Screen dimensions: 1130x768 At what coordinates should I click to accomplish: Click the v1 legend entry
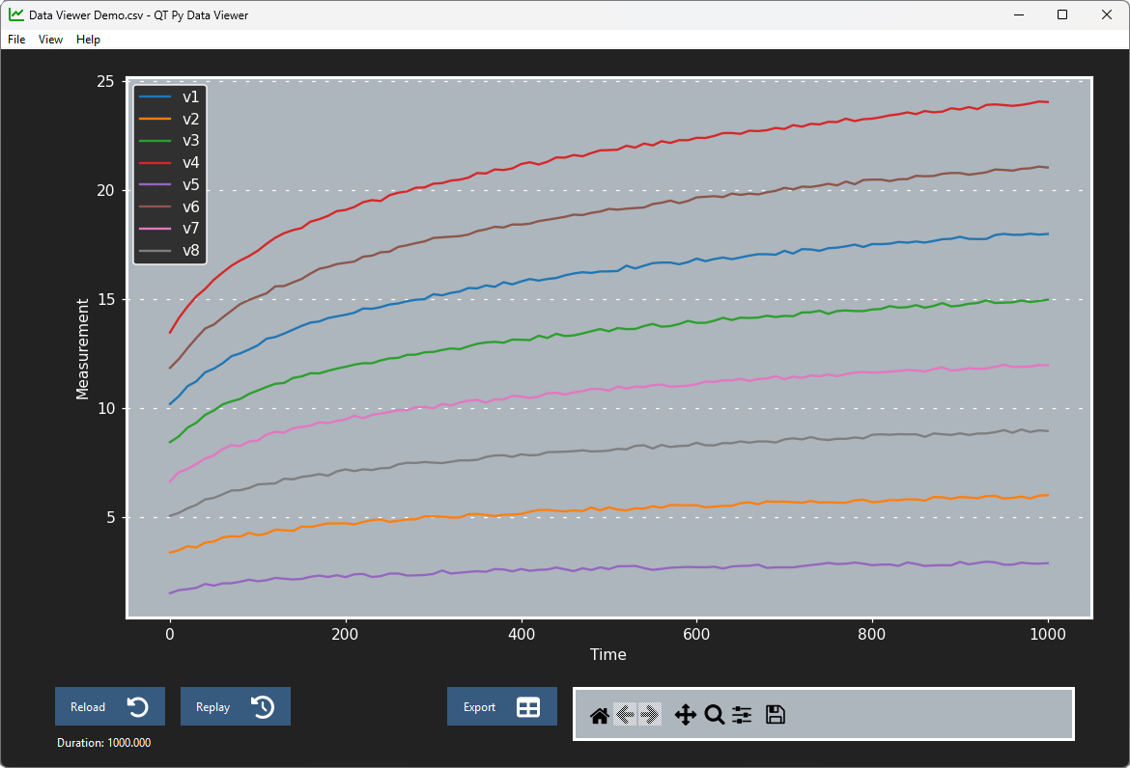coord(169,96)
